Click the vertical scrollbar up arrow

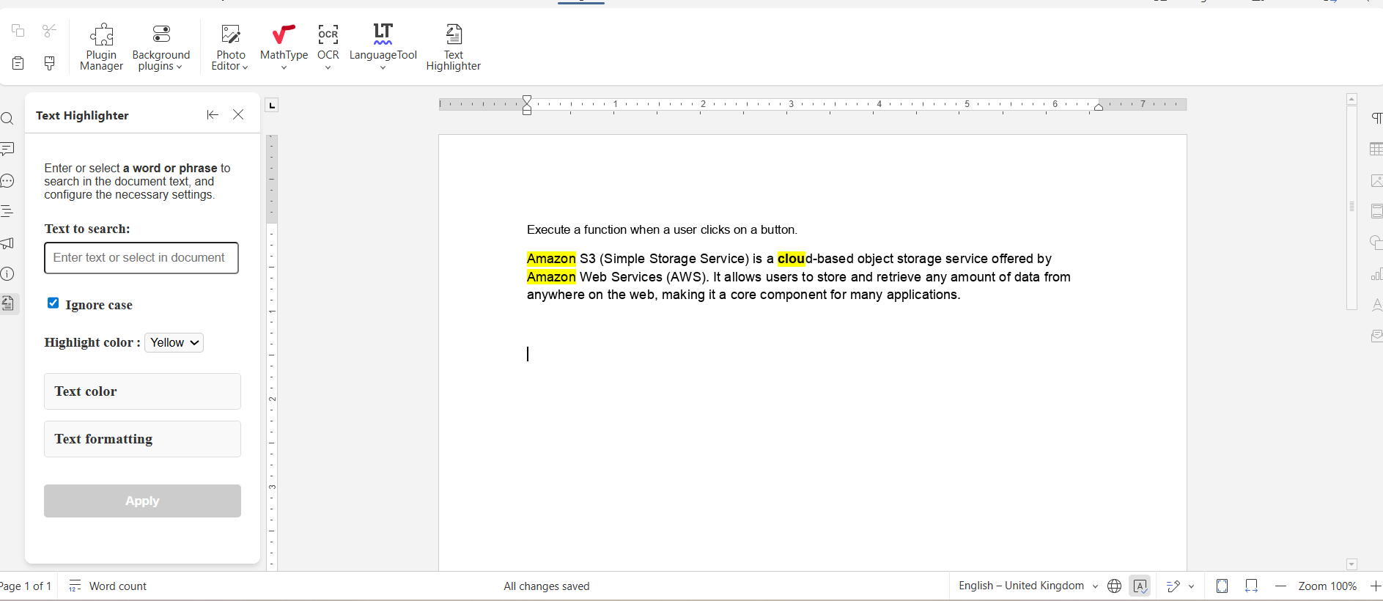[x=1352, y=99]
